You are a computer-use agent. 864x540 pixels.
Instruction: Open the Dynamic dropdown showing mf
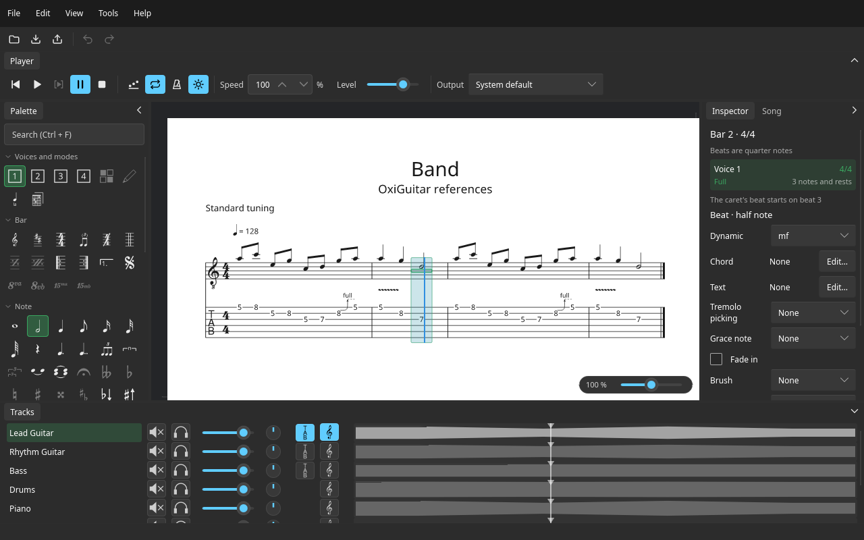click(x=813, y=236)
